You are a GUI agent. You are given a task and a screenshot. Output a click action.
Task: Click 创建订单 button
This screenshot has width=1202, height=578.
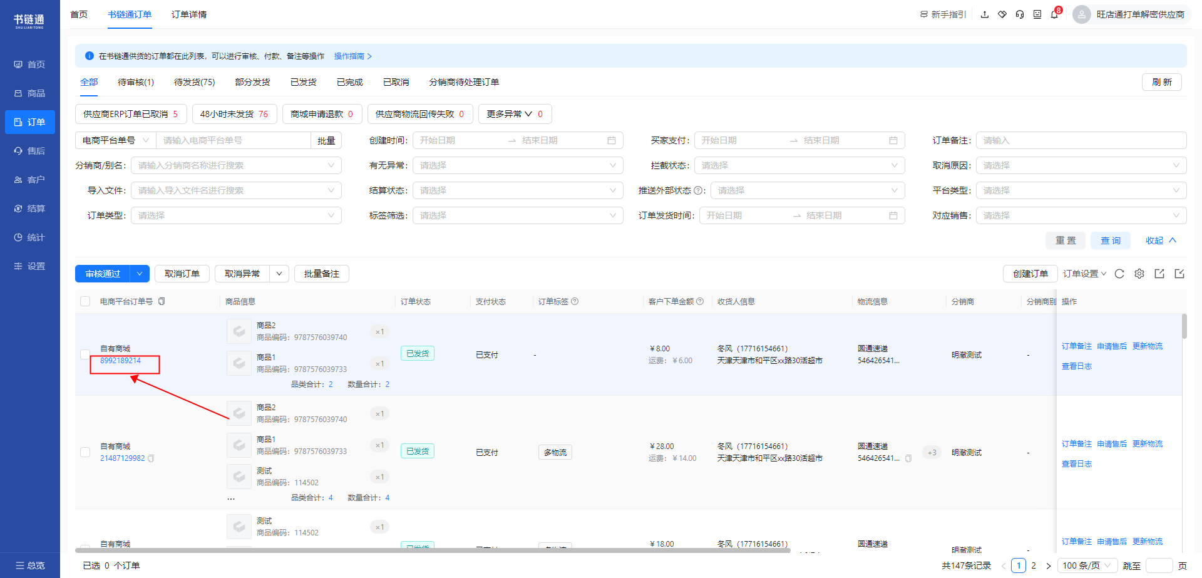[1030, 274]
